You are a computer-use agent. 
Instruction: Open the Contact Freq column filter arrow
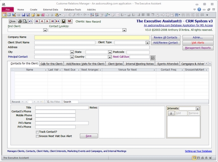tap(182, 70)
